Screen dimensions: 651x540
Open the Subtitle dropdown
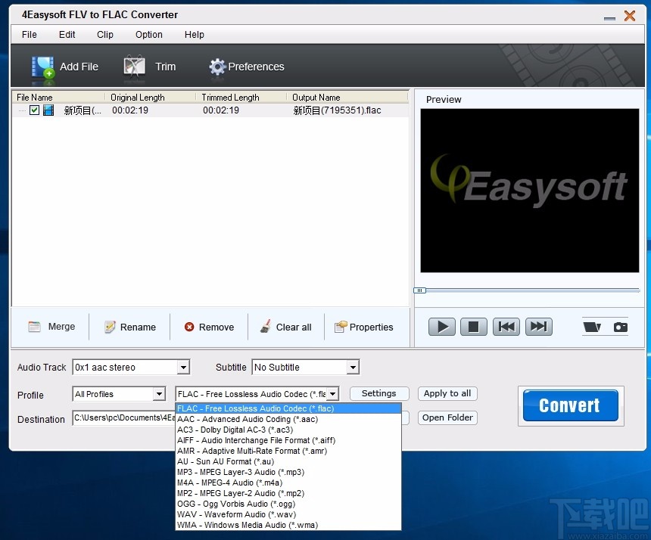(353, 367)
